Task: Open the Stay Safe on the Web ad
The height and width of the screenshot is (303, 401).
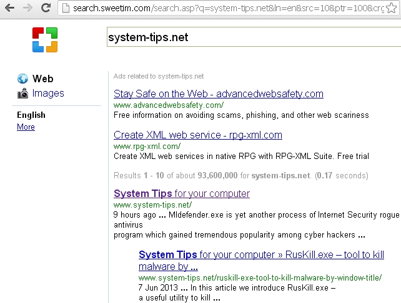Action: 218,94
